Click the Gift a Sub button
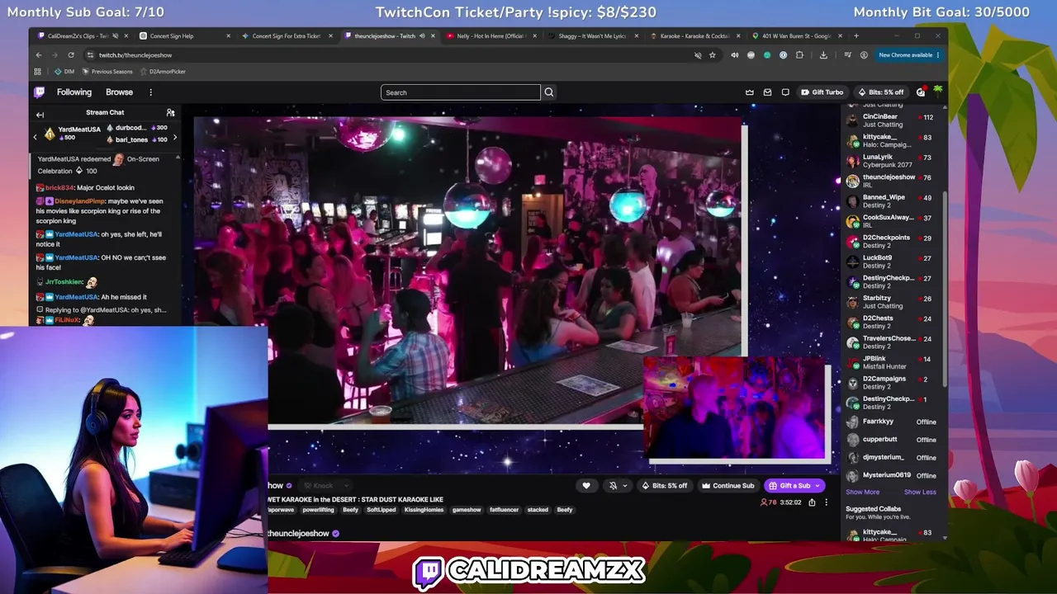1057x594 pixels. (x=794, y=486)
